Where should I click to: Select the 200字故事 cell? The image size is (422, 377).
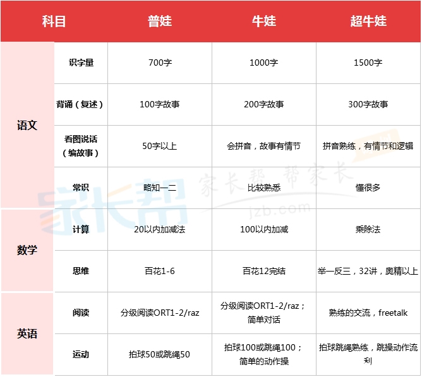click(264, 104)
